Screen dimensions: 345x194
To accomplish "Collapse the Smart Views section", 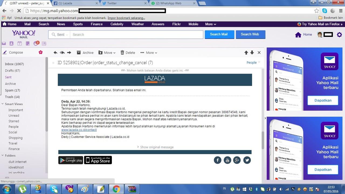I will coord(2,104).
